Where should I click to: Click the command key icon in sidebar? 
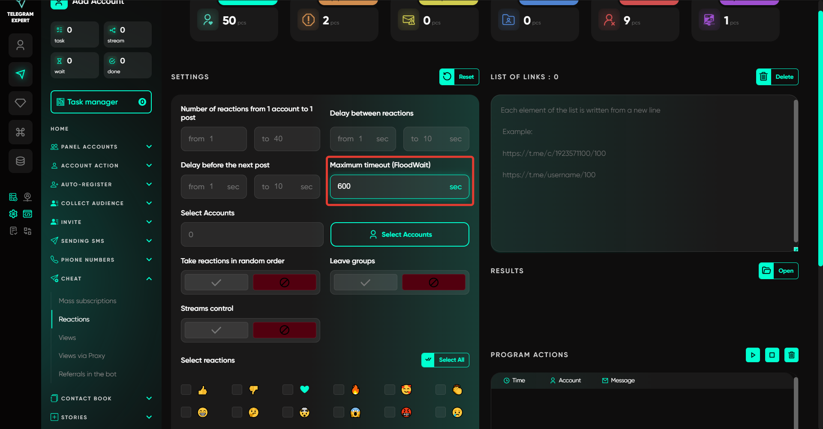(x=20, y=132)
